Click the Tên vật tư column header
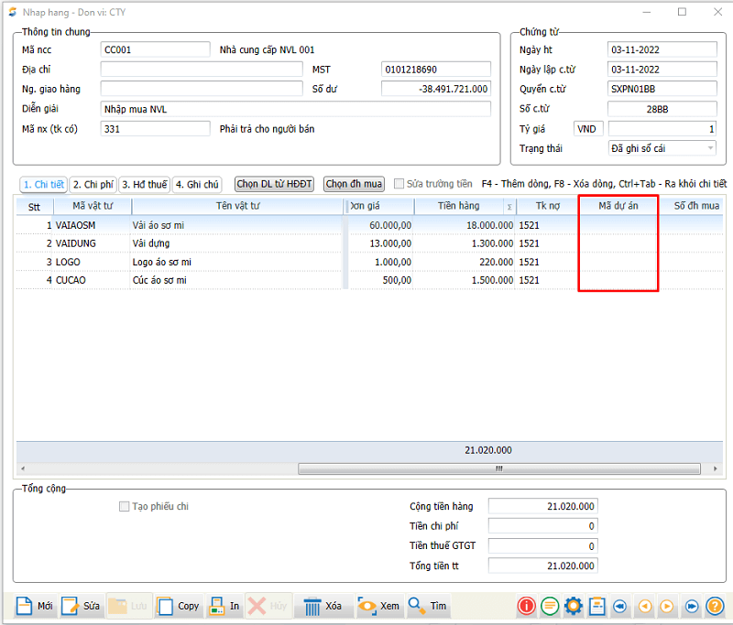 237,206
